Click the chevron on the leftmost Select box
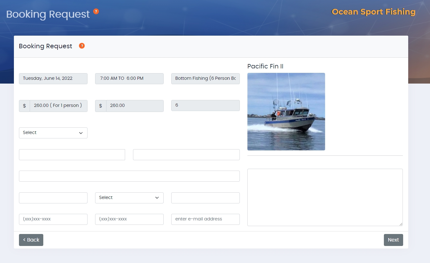The height and width of the screenshot is (263, 430). coord(81,133)
